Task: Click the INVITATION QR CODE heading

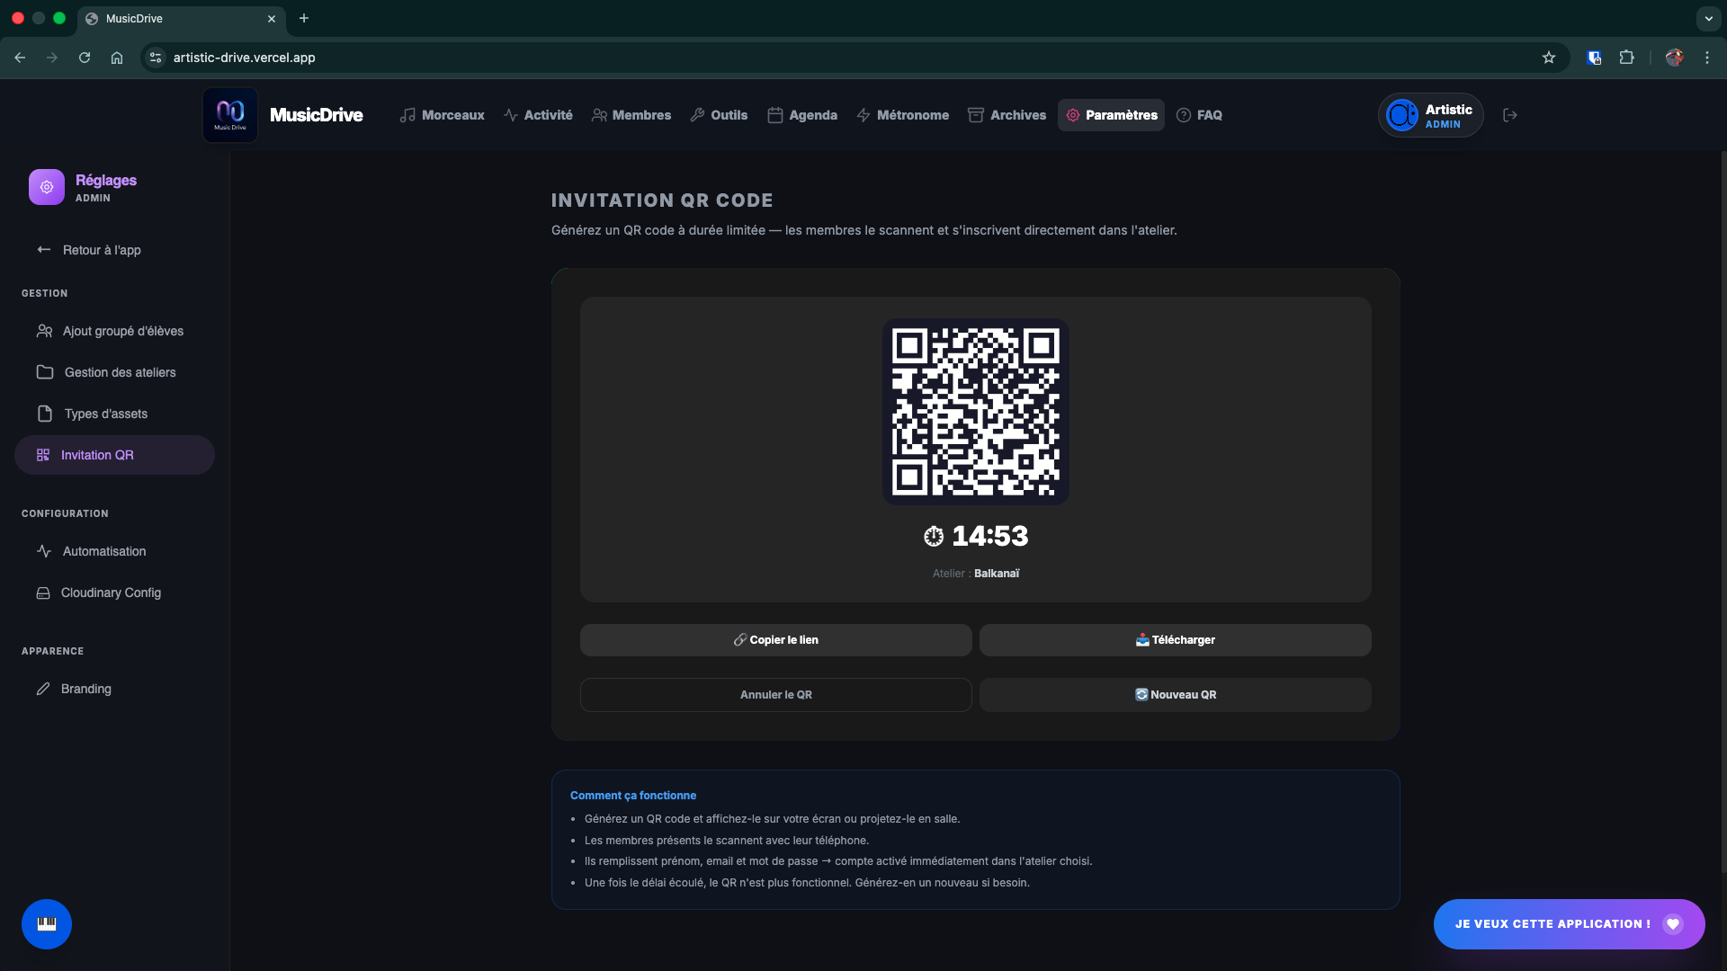Action: tap(662, 200)
